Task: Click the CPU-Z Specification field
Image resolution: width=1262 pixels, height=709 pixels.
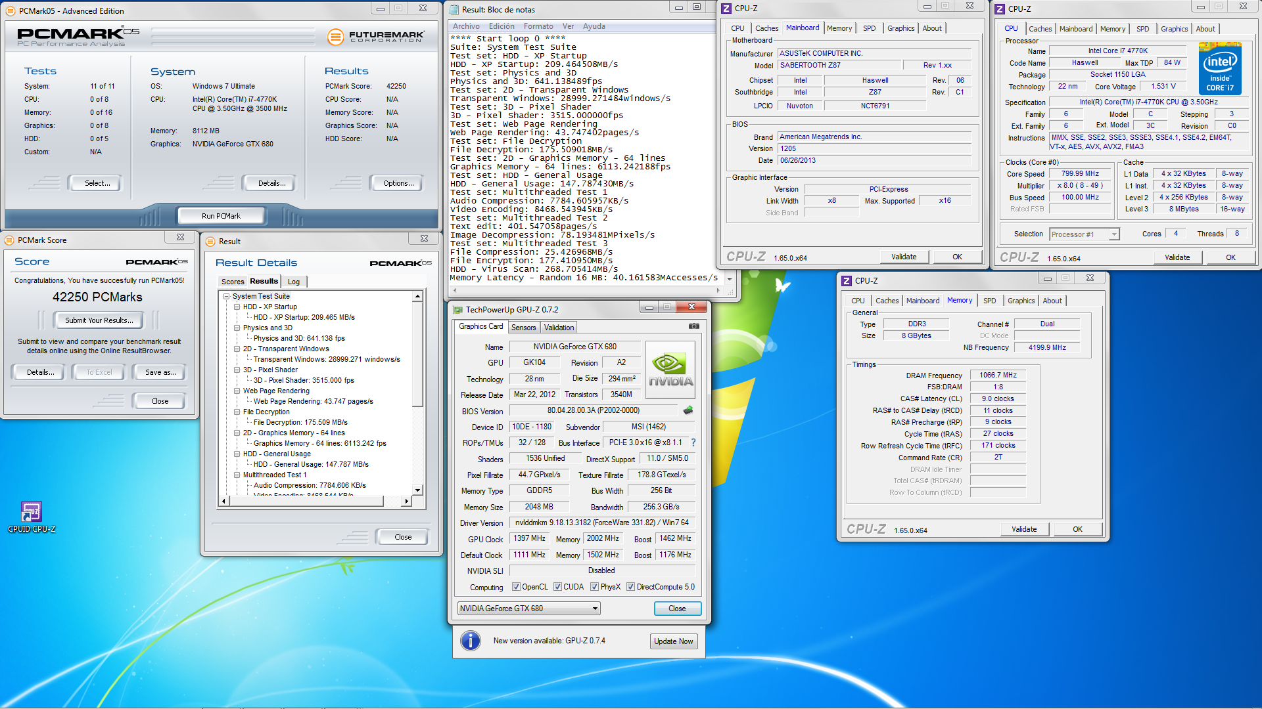Action: coord(1148,102)
